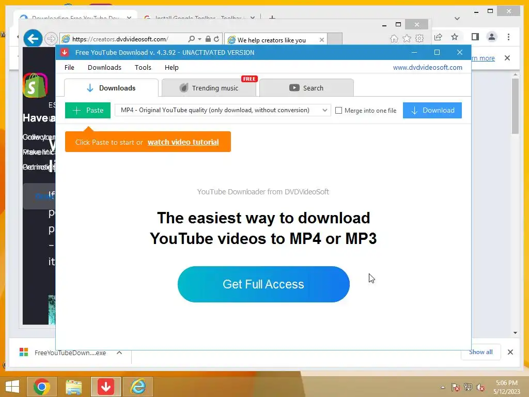Click the Action Center flag tray icon
Image resolution: width=529 pixels, height=397 pixels.
click(455, 387)
